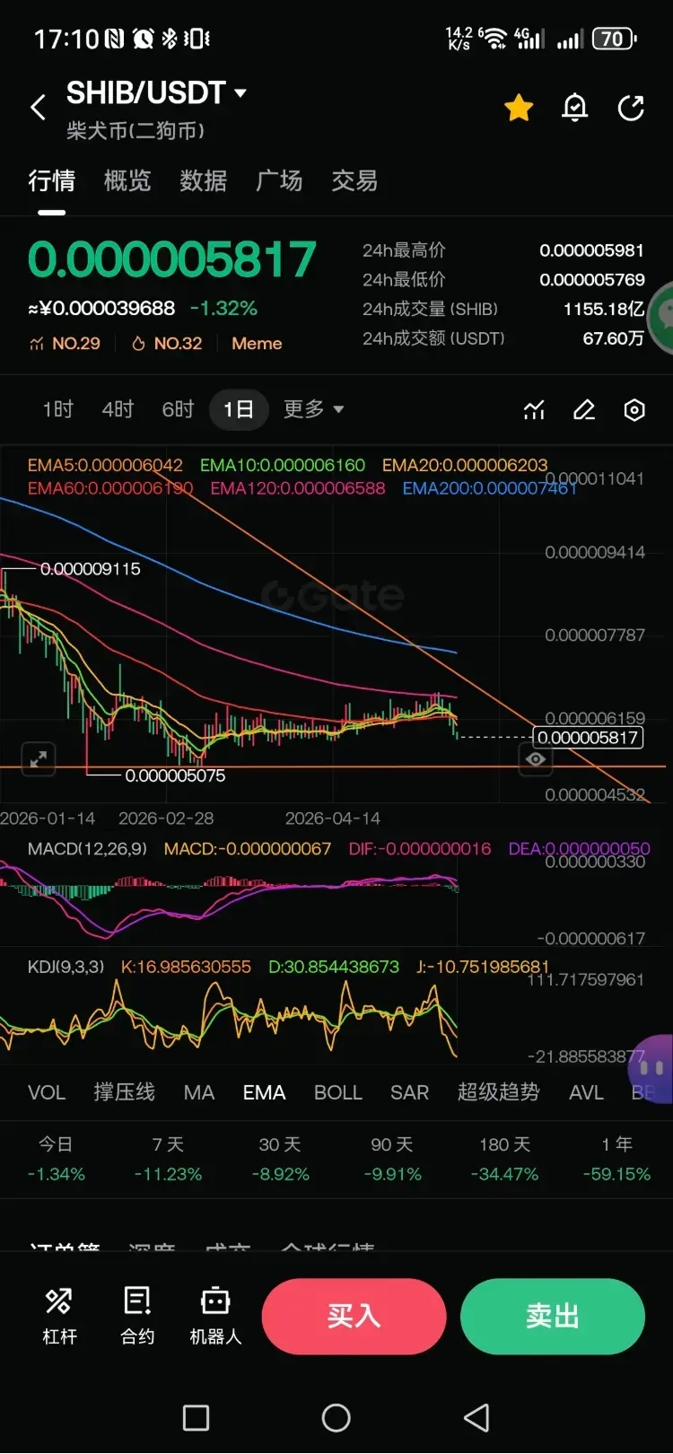This screenshot has height=1454, width=673.
Task: Select the BOLL indicator
Action: point(338,1092)
